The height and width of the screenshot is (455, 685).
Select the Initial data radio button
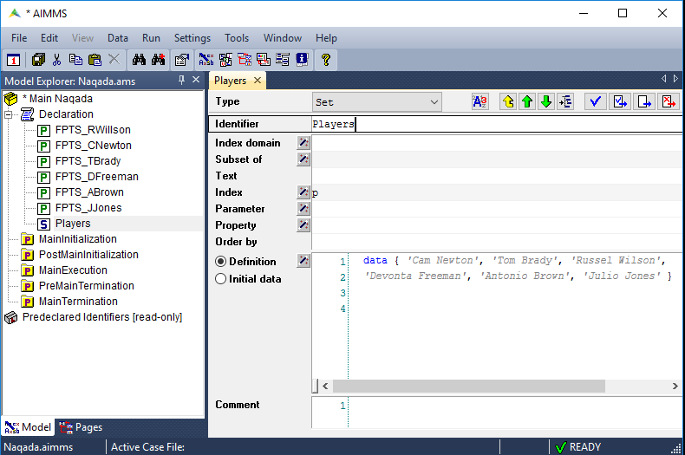[220, 279]
